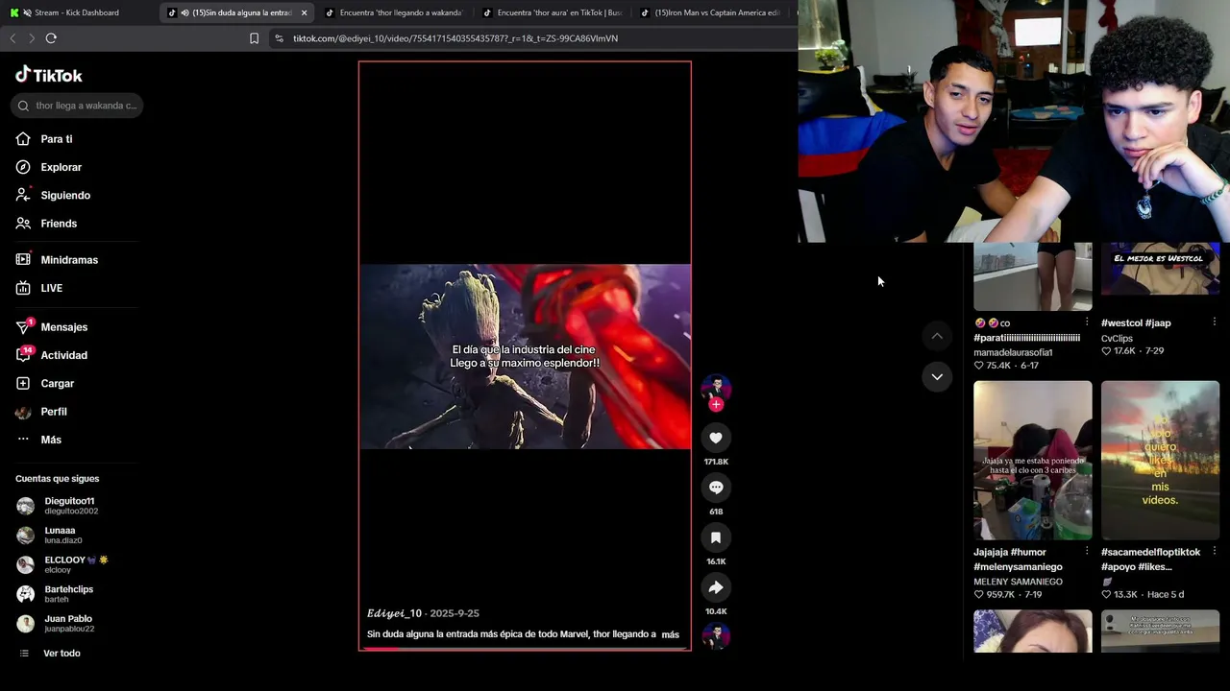
Task: Go to the next video with down arrow
Action: [937, 376]
